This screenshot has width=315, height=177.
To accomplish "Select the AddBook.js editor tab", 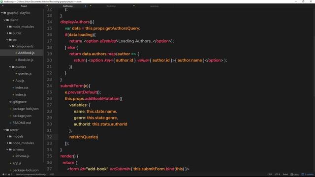I will 68,6.
